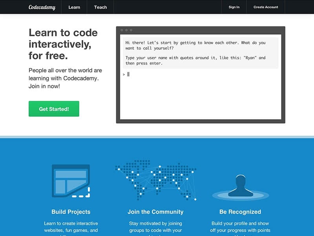Click the first dot in terminal title bar

(x=122, y=30)
